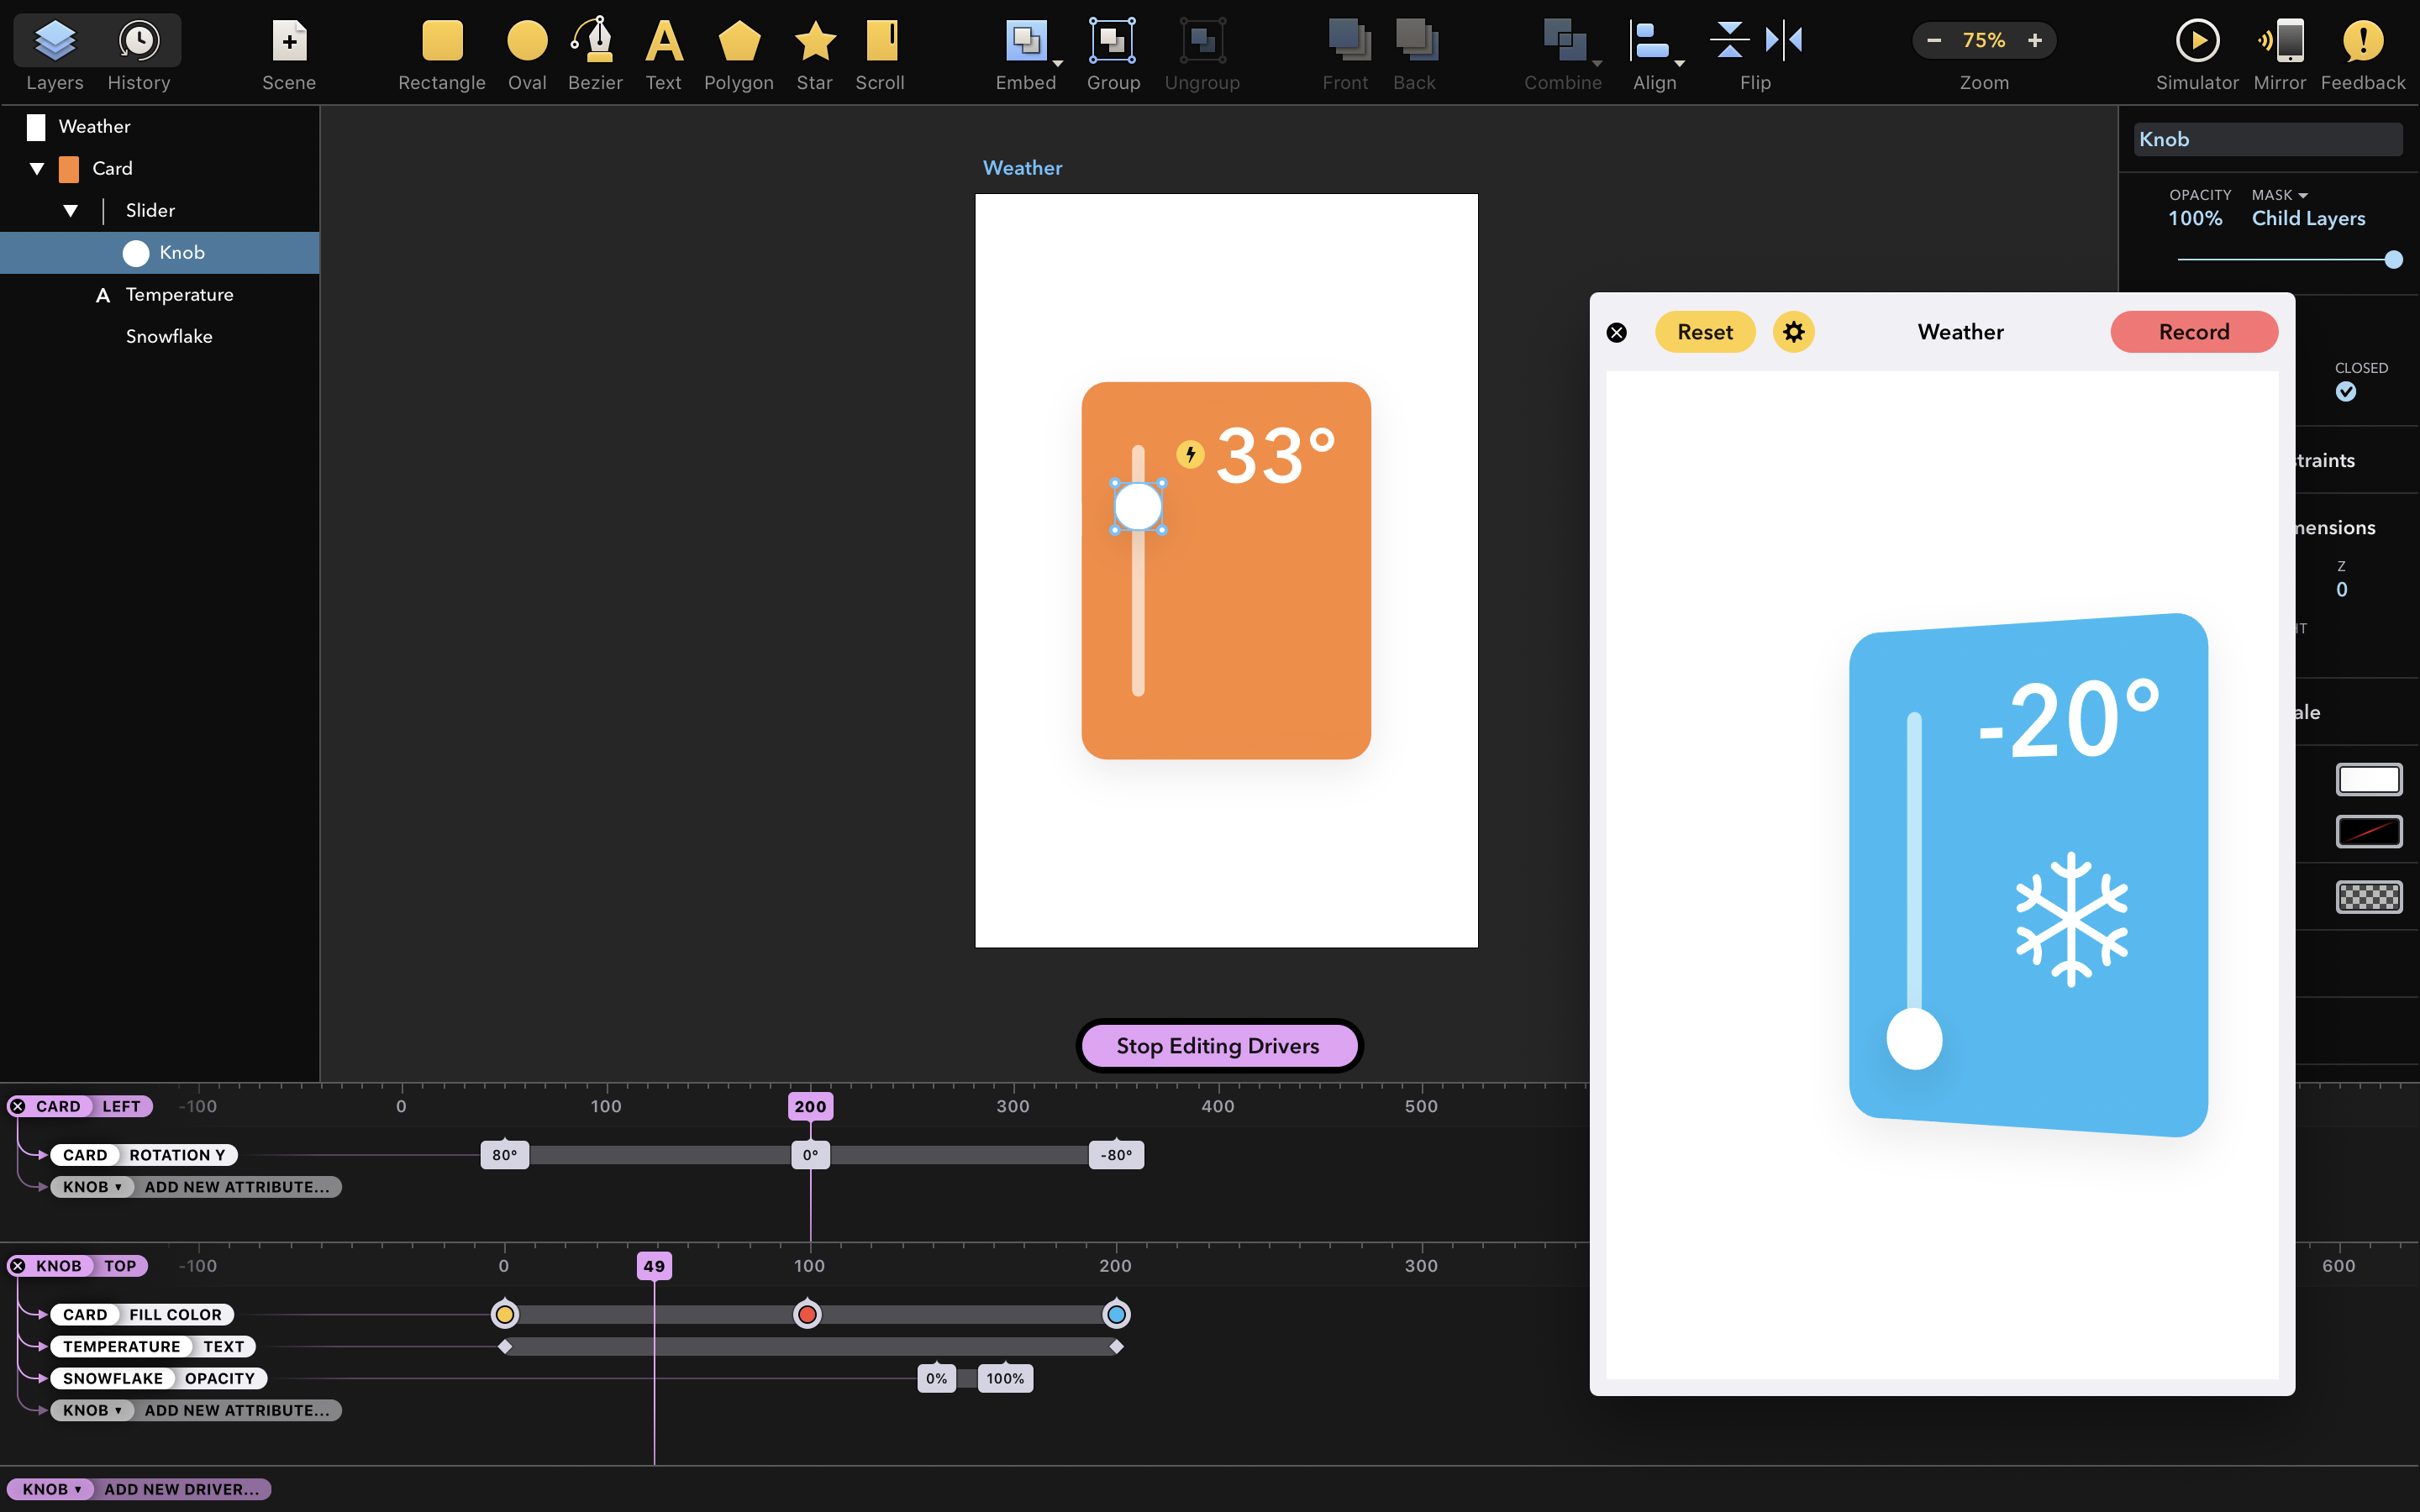The image size is (2420, 1512).
Task: Select the Temperature text layer
Action: (x=179, y=295)
